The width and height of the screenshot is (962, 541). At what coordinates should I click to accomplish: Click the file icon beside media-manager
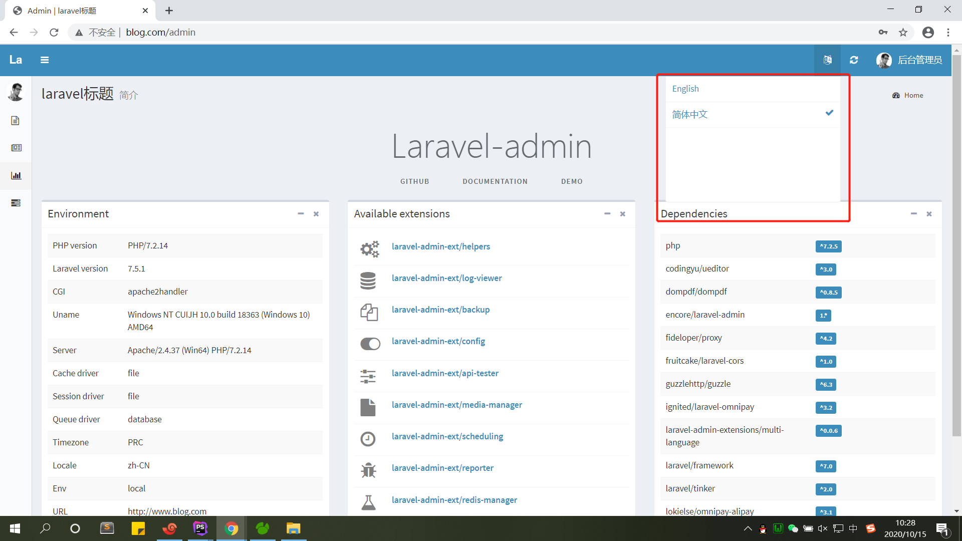pyautogui.click(x=368, y=407)
